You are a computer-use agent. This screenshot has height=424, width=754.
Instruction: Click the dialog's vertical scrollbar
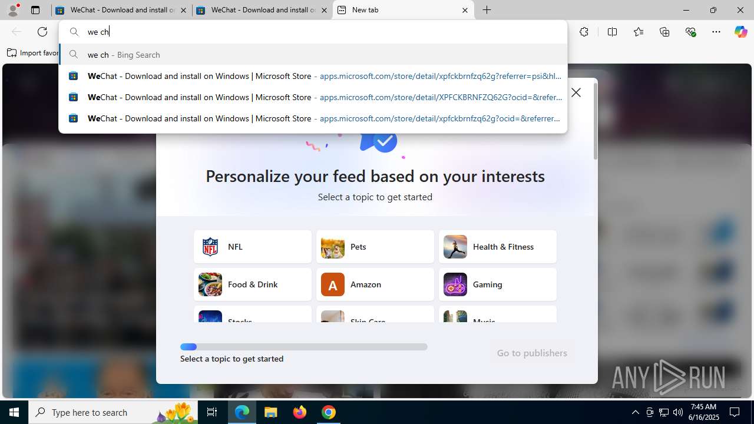[595, 121]
